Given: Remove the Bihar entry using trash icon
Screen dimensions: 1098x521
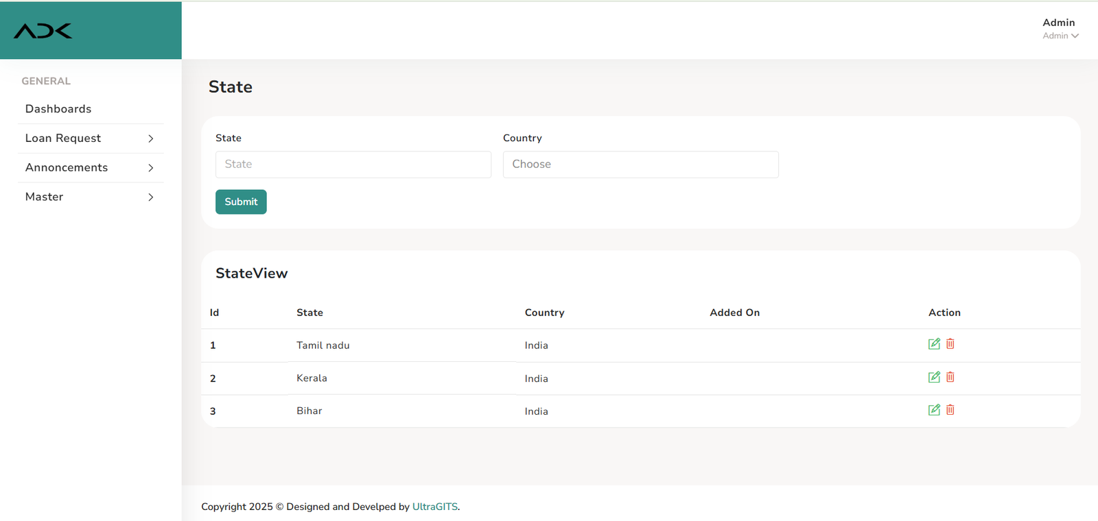Looking at the screenshot, I should 950,410.
